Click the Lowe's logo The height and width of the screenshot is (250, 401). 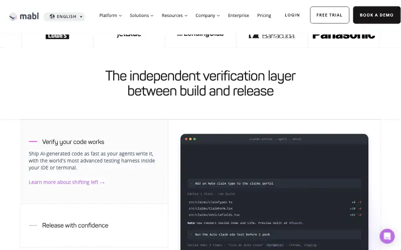click(57, 36)
